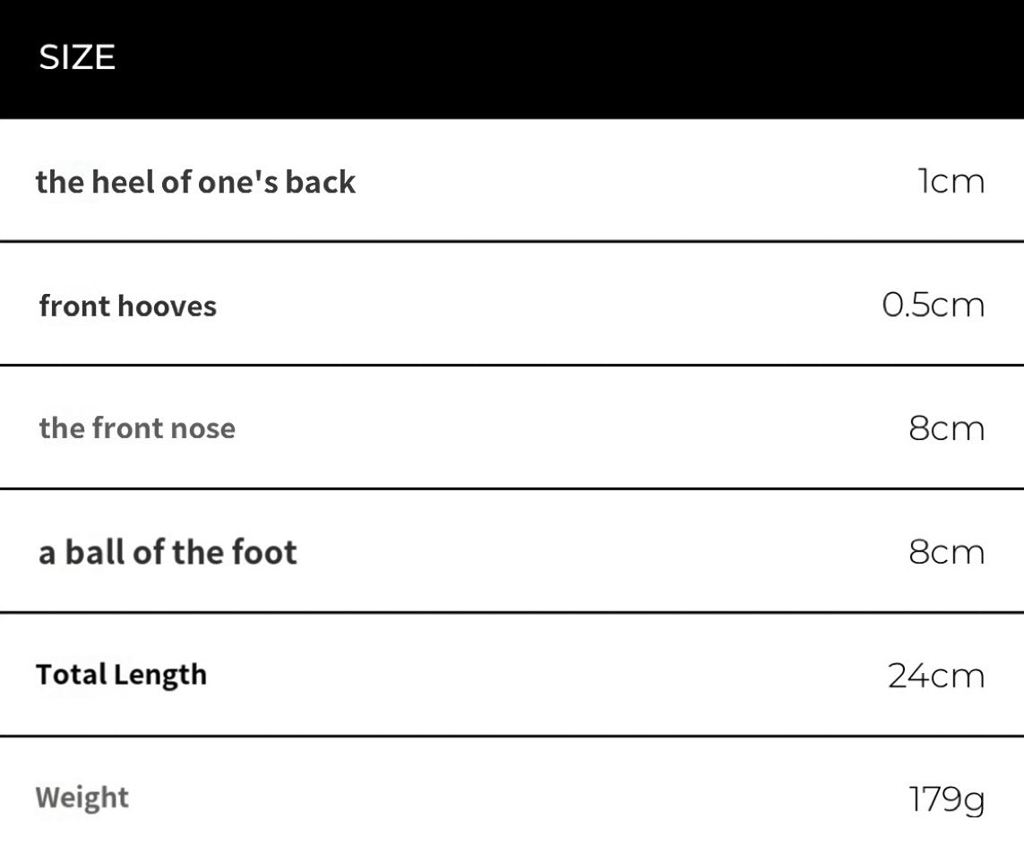1024x854 pixels.
Task: Click the SIZE header title
Action: coord(77,57)
